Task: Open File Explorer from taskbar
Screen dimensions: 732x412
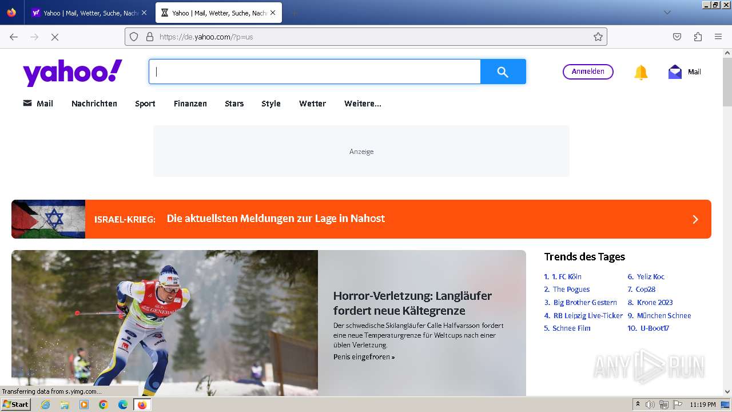Action: point(65,405)
